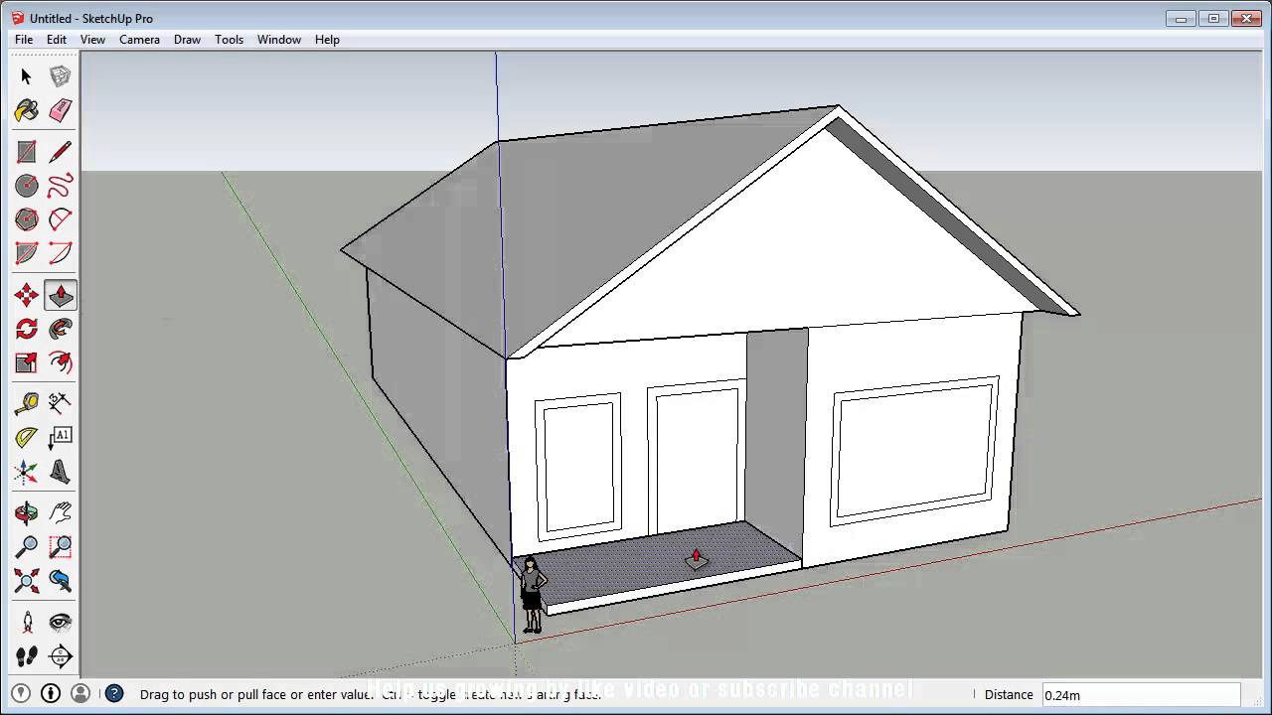Screen dimensions: 1272x715
Task: Click the SketchUp logo in title bar
Action: 18,18
